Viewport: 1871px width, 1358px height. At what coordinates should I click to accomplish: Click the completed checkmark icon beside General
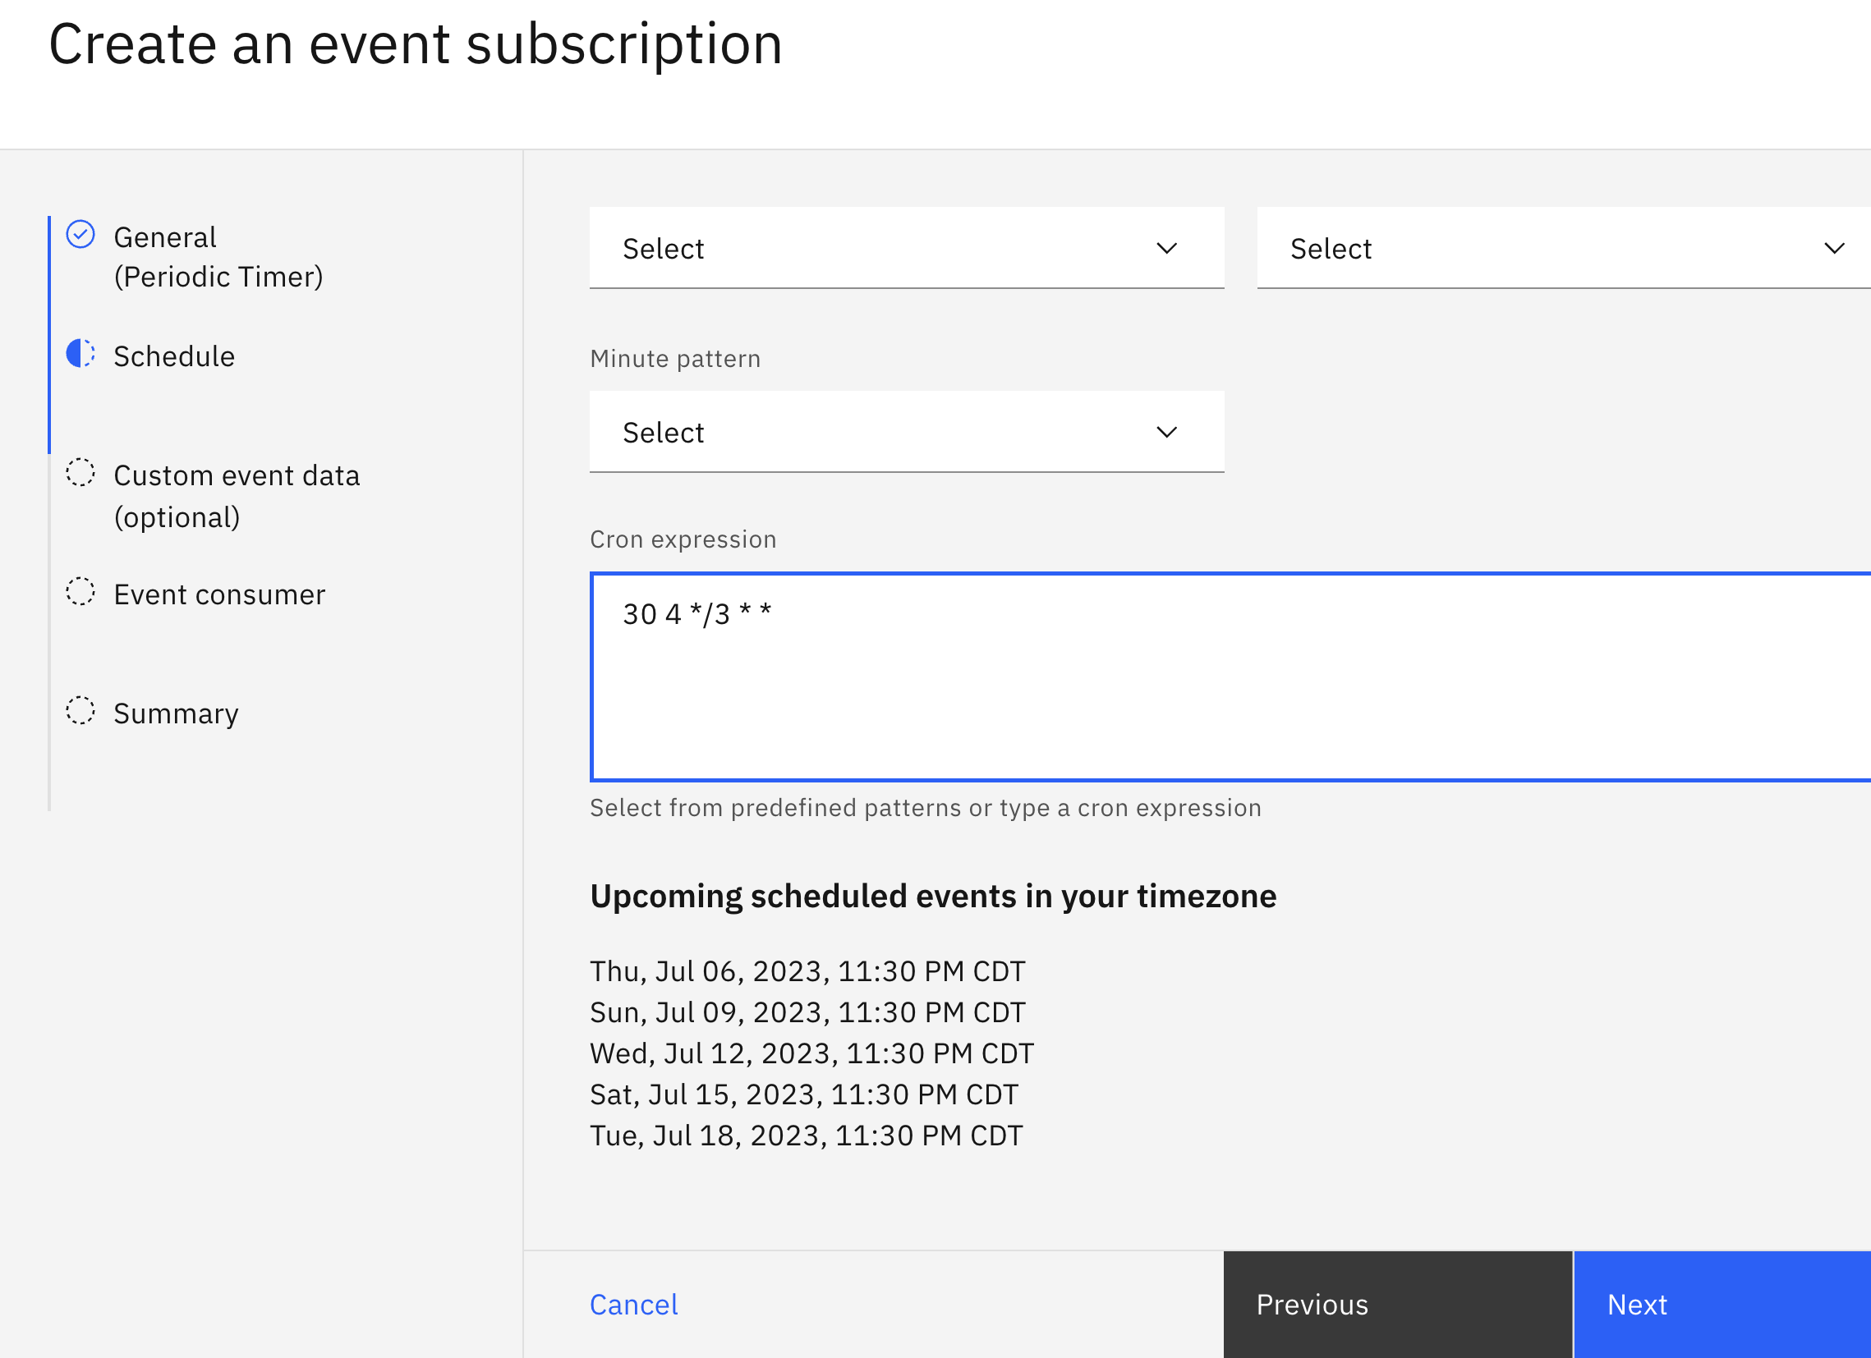tap(80, 234)
